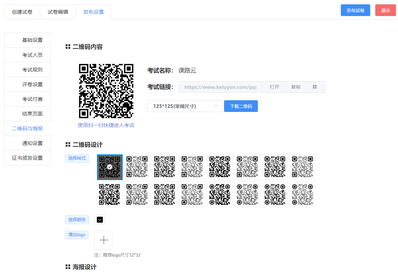
Task: Select the fourth QR style in the bottom row
Action: pyautogui.click(x=192, y=194)
